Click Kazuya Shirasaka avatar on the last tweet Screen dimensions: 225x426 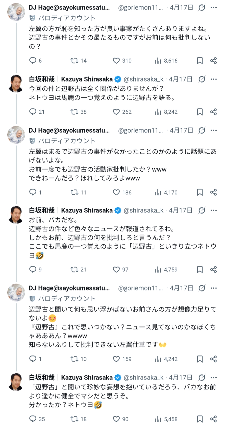click(x=16, y=382)
